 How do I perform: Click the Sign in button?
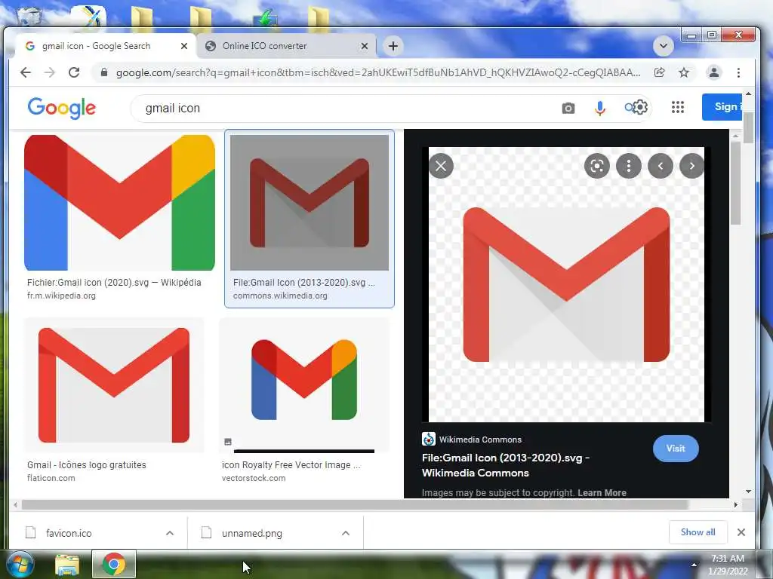pos(722,107)
